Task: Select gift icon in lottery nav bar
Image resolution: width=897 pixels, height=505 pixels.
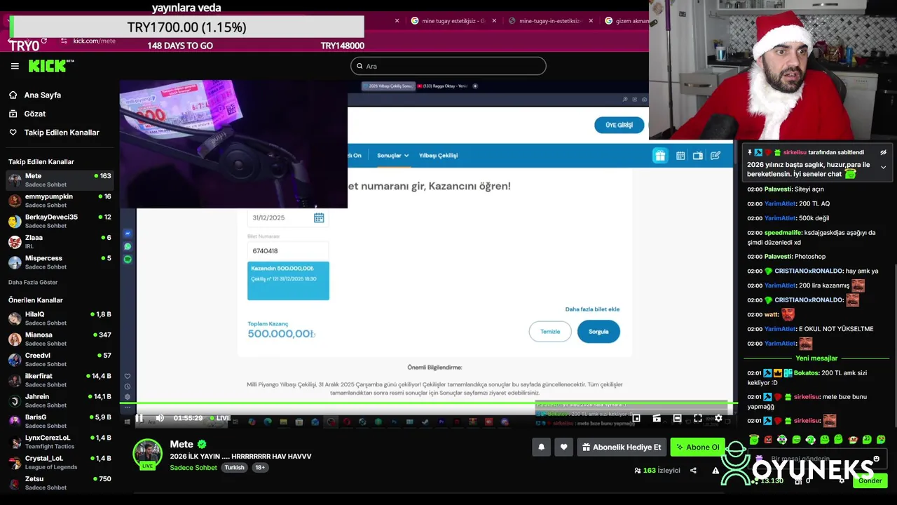Action: coord(660,156)
